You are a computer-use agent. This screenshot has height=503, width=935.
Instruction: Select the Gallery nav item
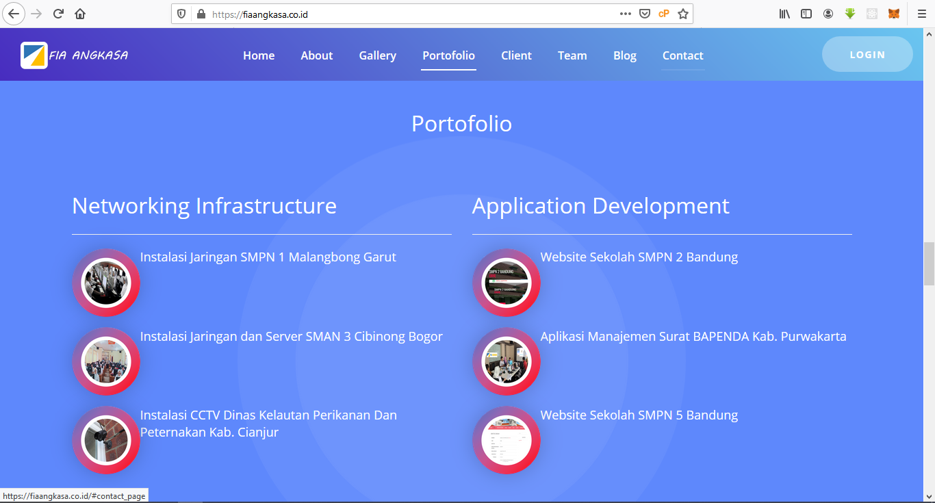pyautogui.click(x=378, y=55)
